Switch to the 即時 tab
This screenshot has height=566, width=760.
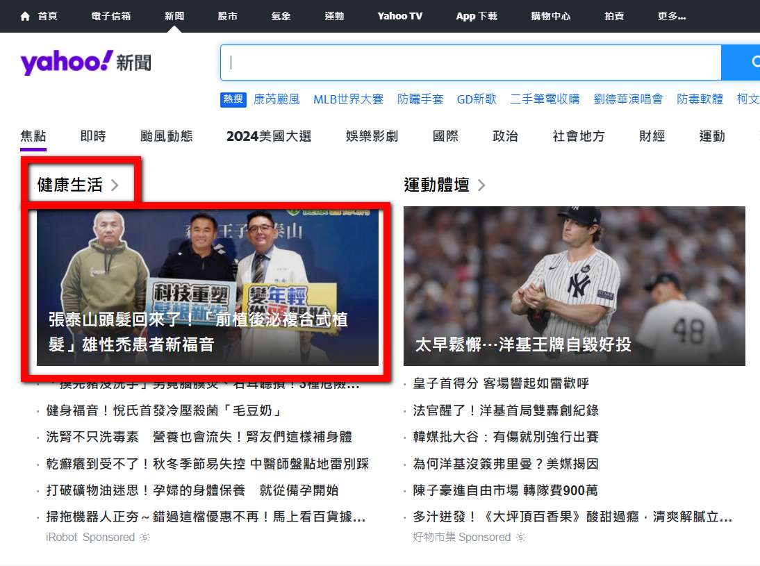[93, 136]
